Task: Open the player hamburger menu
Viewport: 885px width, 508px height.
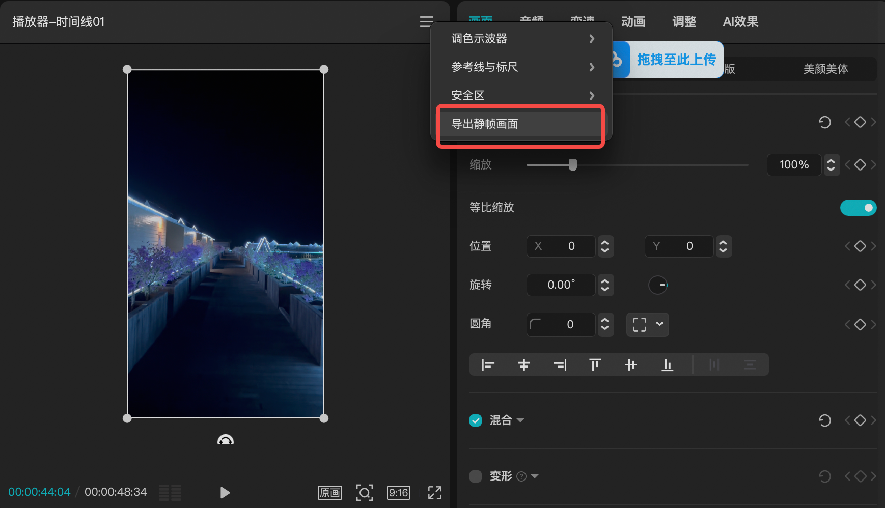Action: click(426, 22)
